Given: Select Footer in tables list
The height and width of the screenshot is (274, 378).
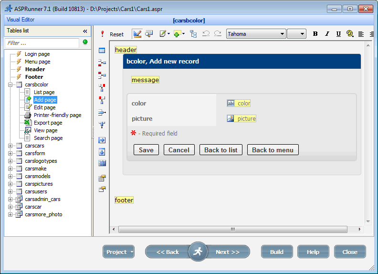Looking at the screenshot, I should (34, 77).
